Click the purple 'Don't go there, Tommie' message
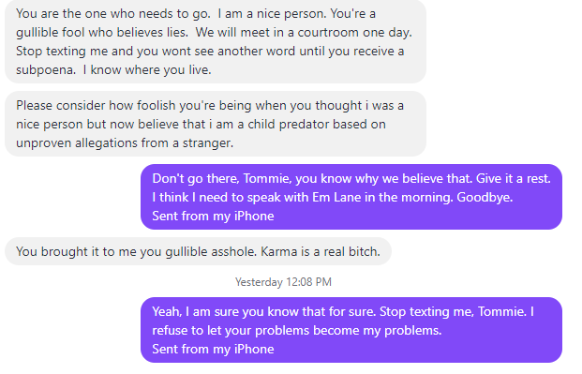Screen dimensions: 582x374 coord(351,197)
